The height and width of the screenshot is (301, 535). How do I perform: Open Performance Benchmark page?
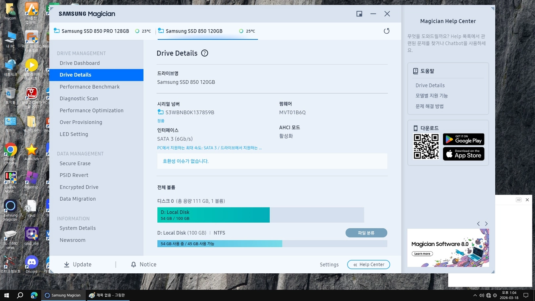[x=90, y=87]
